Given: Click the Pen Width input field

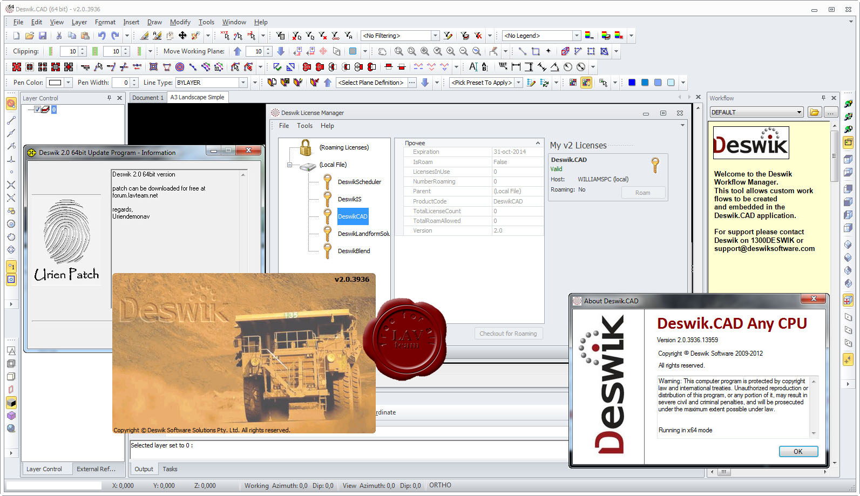Looking at the screenshot, I should click(x=120, y=83).
